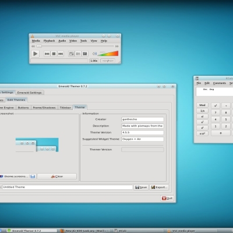Click VLC next track button

pos(61,54)
